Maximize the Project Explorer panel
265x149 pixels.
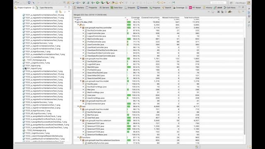point(69,7)
